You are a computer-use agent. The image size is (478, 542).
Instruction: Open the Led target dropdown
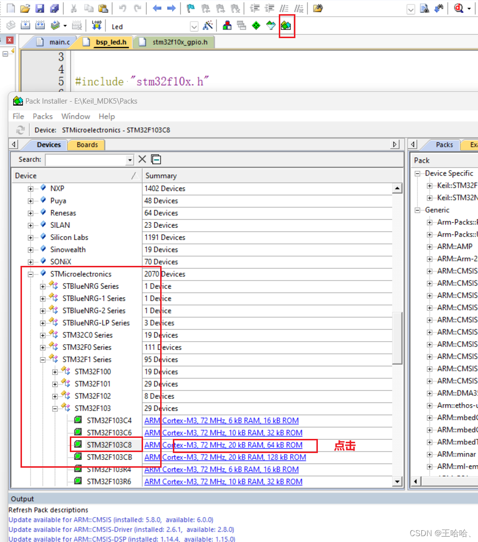194,26
